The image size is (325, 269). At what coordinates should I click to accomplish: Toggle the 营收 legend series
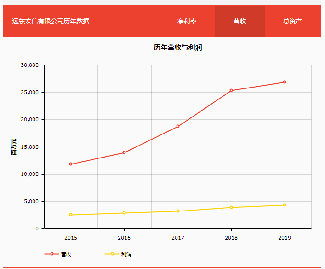(66, 254)
